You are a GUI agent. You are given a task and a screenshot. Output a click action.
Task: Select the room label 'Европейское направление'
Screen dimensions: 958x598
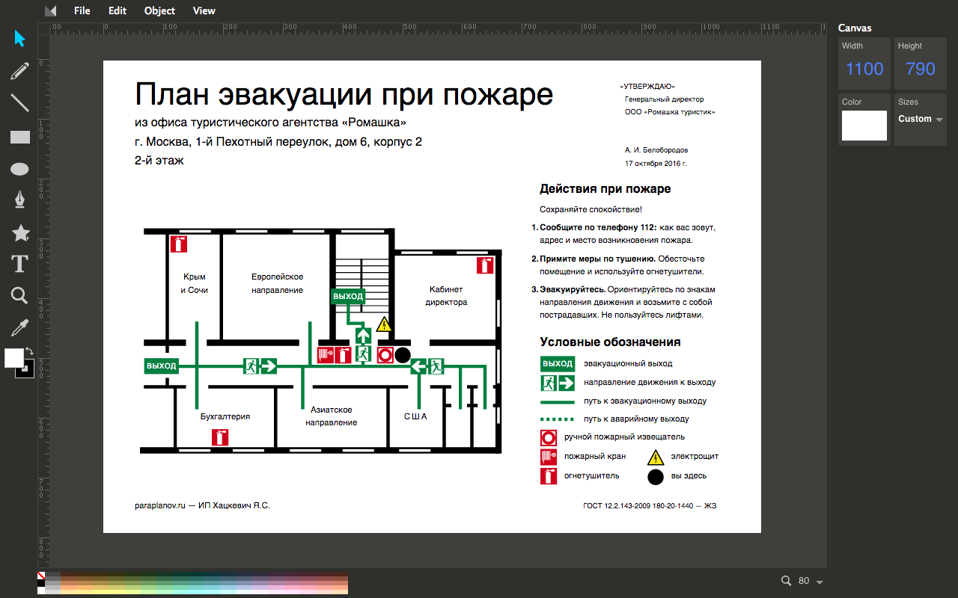pyautogui.click(x=278, y=283)
